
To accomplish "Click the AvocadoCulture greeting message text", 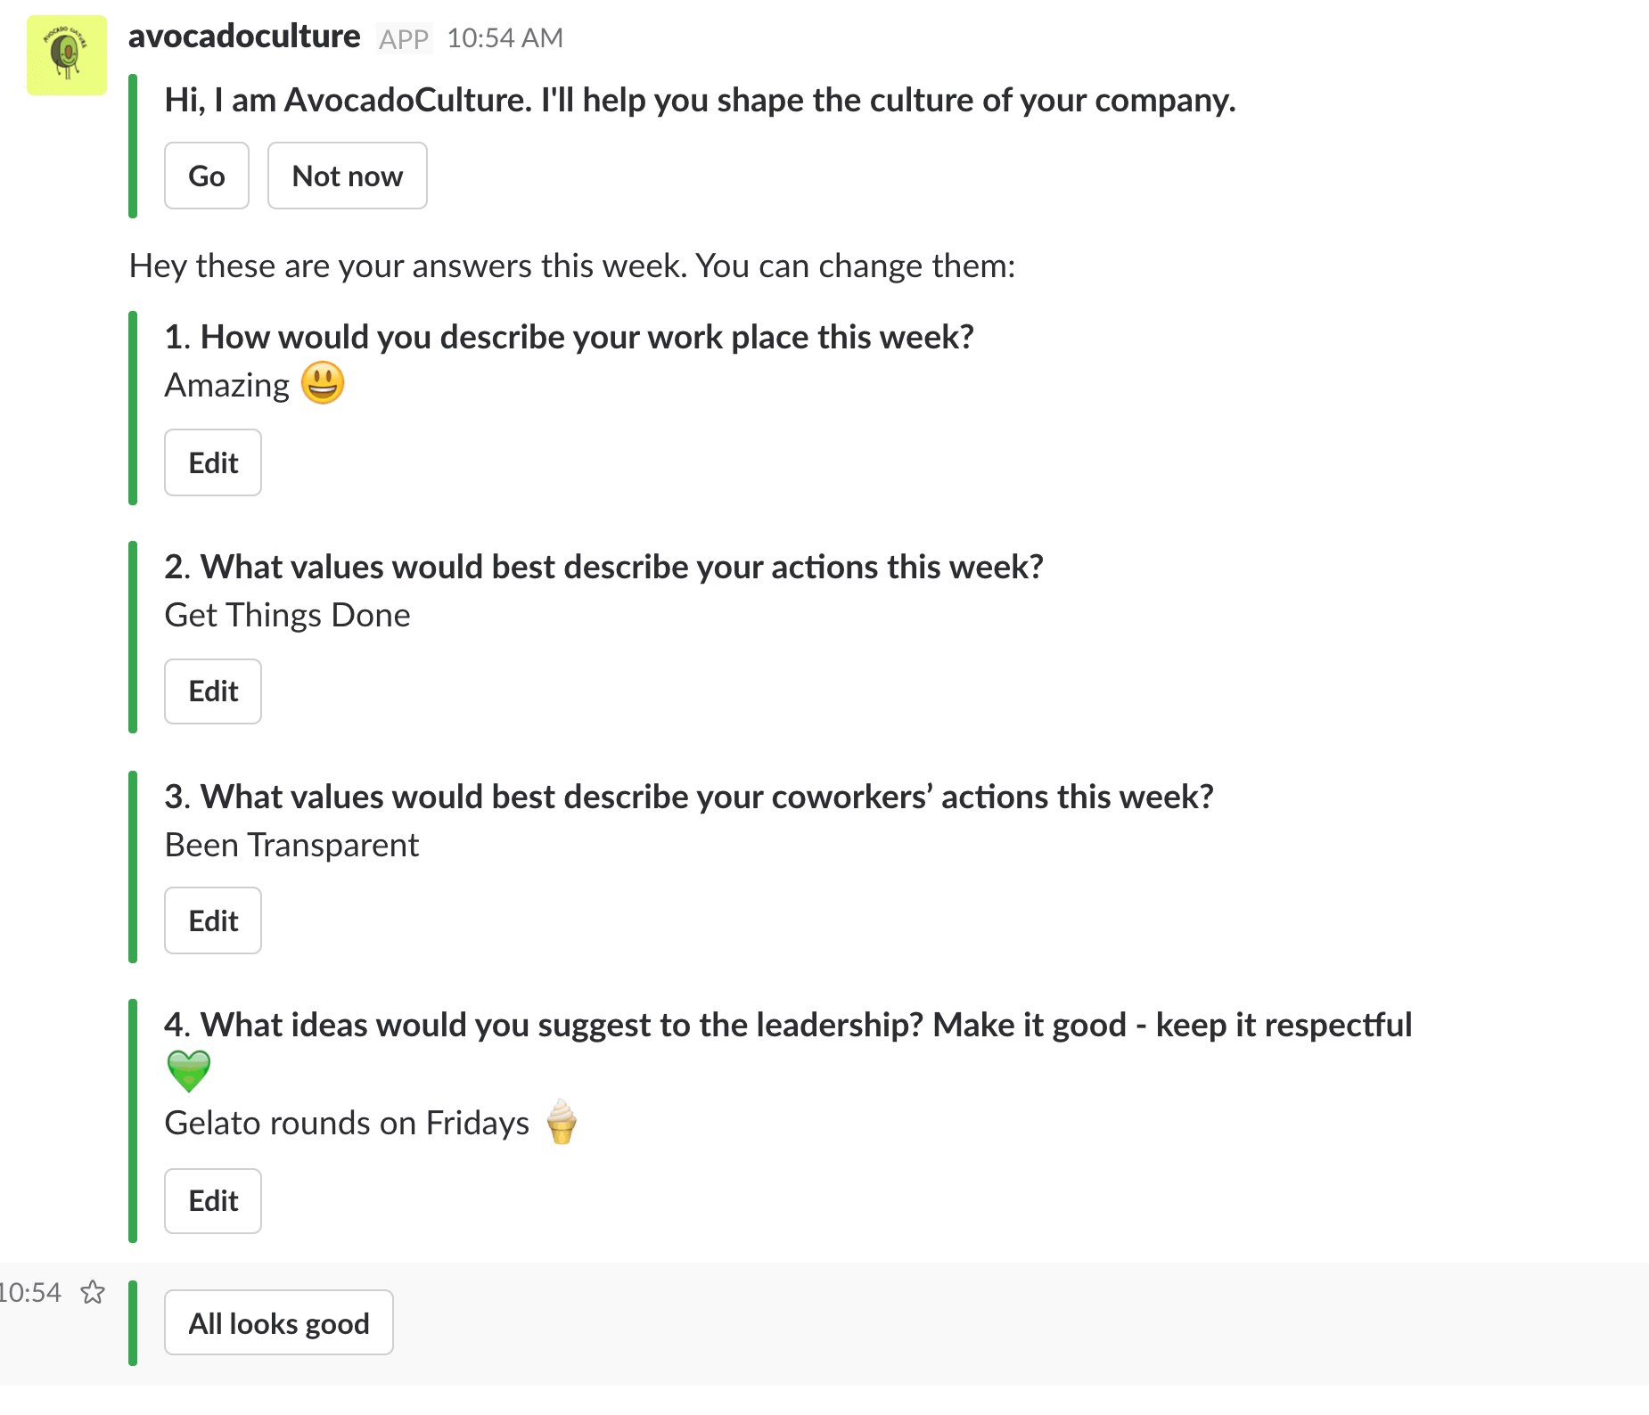I will pyautogui.click(x=700, y=101).
